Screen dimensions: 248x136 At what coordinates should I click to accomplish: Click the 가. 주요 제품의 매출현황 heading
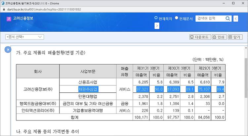(x=51, y=53)
